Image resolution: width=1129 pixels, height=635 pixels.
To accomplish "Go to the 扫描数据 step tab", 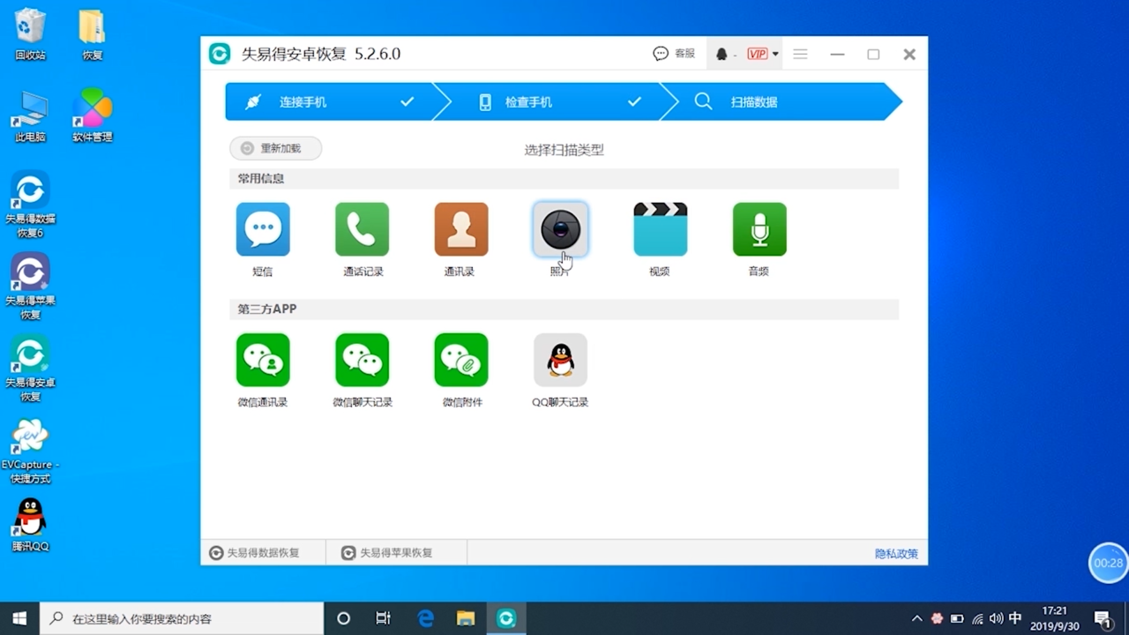I will 781,102.
